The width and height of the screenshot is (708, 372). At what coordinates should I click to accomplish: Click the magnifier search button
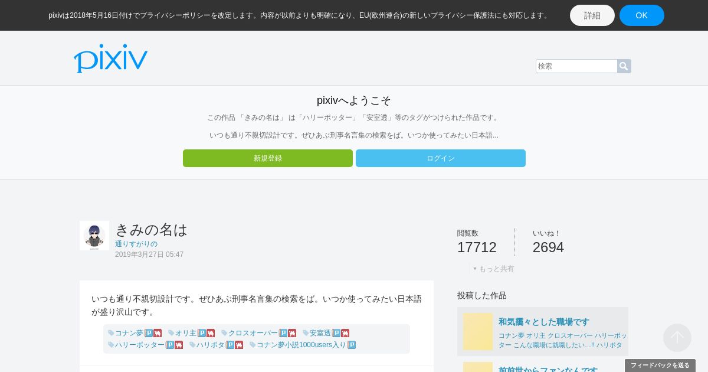[624, 66]
